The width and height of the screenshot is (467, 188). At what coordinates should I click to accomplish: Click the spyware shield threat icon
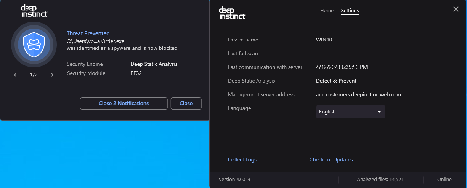(34, 45)
